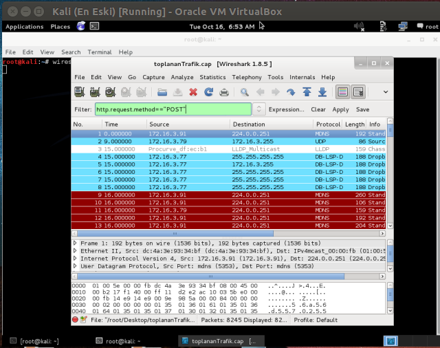Reload the capture file icon
The height and width of the screenshot is (348, 440).
coord(208,92)
